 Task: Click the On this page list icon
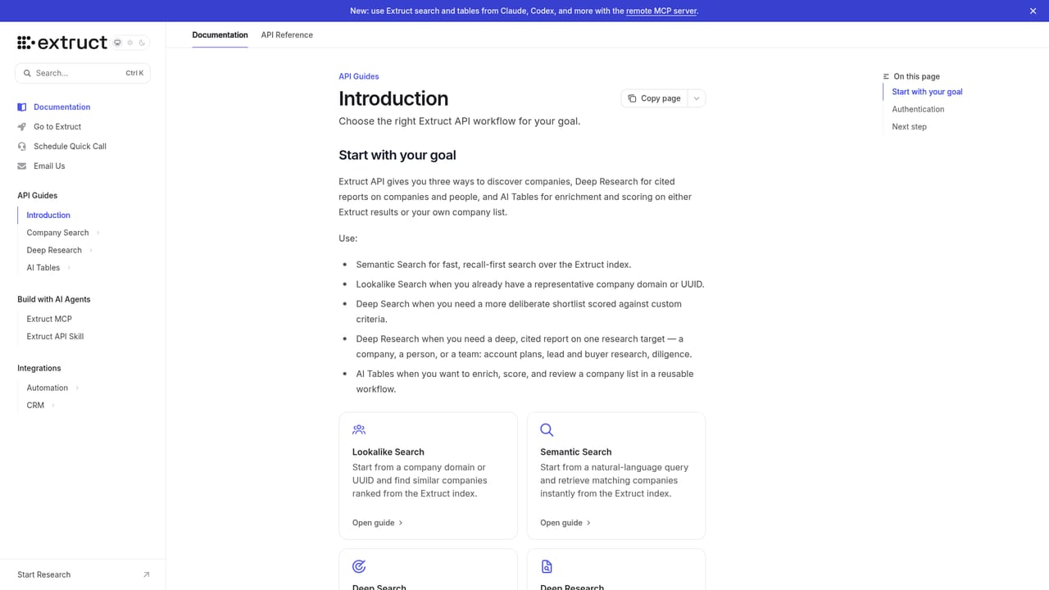[x=886, y=76]
